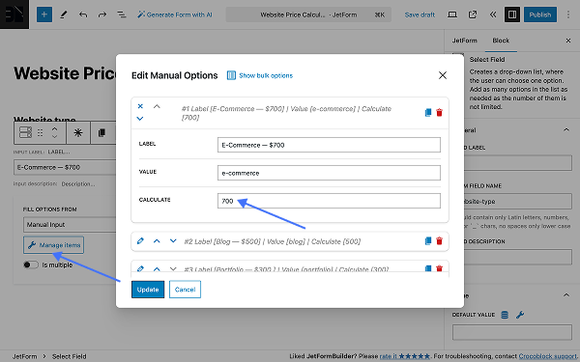The image size is (580, 362).
Task: Open the view-in-new-tab external link icon
Action: click(x=473, y=14)
